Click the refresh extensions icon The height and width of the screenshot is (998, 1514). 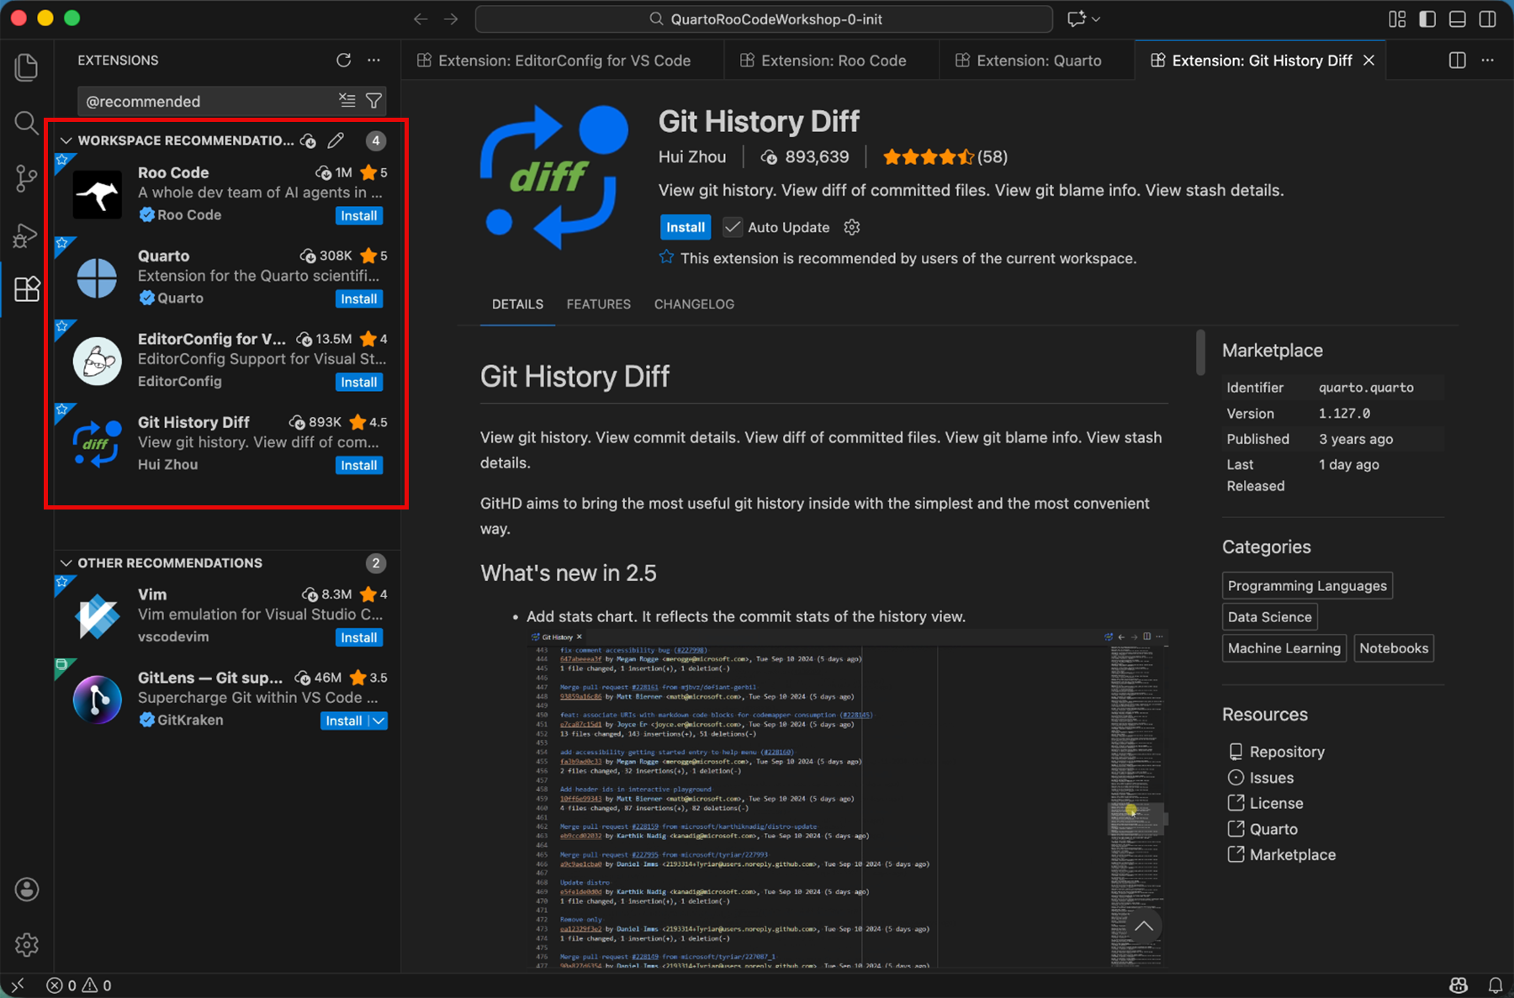point(343,61)
